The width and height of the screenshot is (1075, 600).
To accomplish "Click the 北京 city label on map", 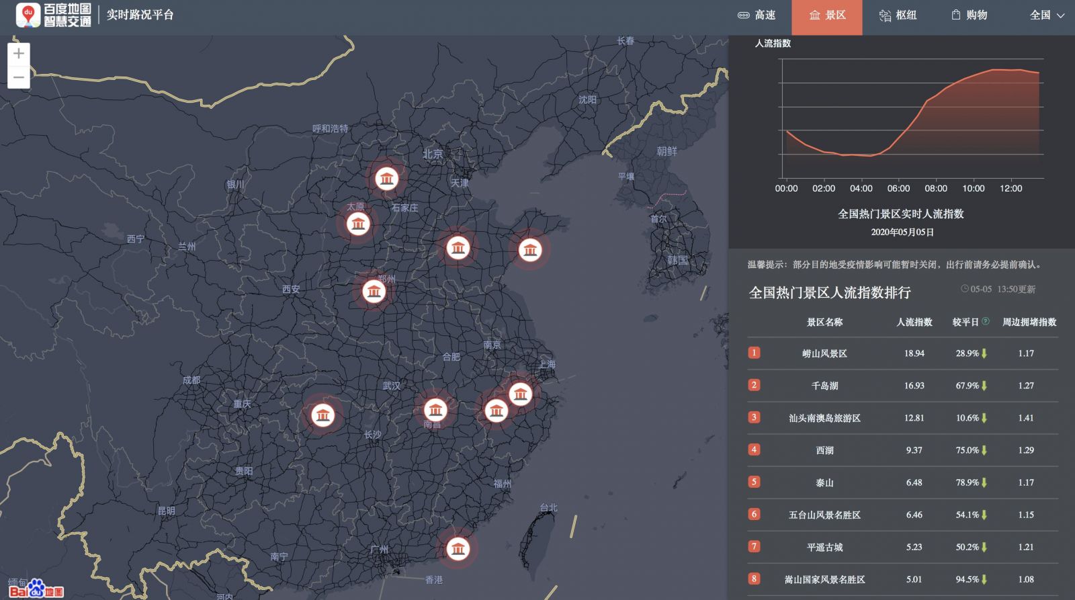I will click(x=433, y=154).
